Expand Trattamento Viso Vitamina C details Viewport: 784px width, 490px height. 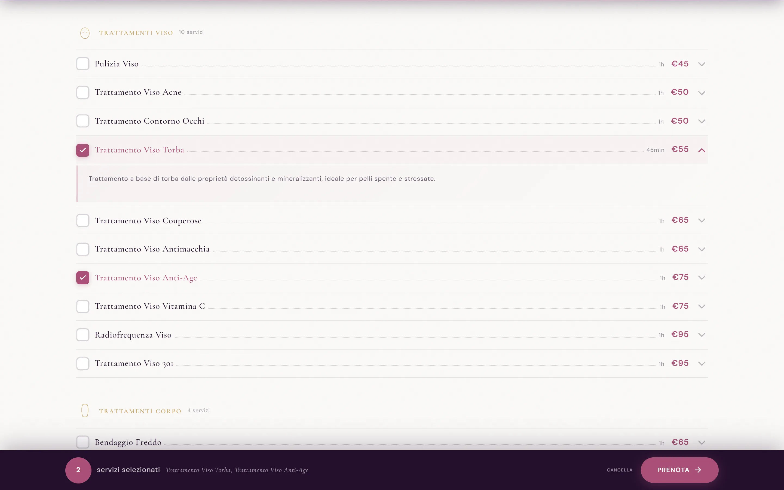[x=702, y=306]
